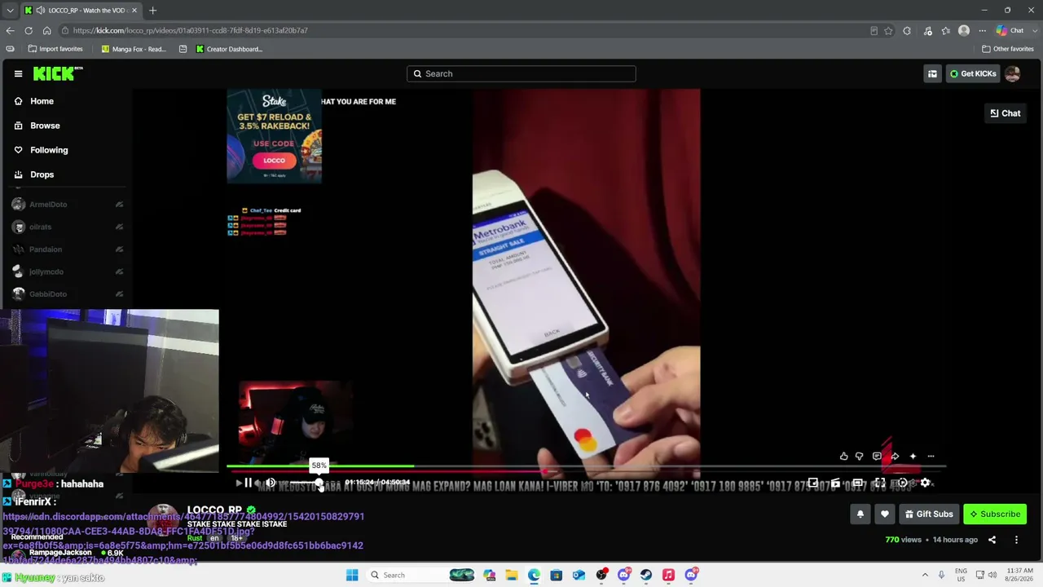Open the video player settings gear
The width and height of the screenshot is (1043, 587).
925,483
